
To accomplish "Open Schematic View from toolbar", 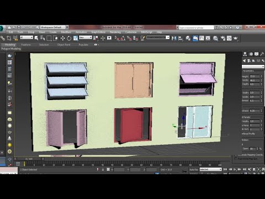I will pyautogui.click(x=208, y=38).
